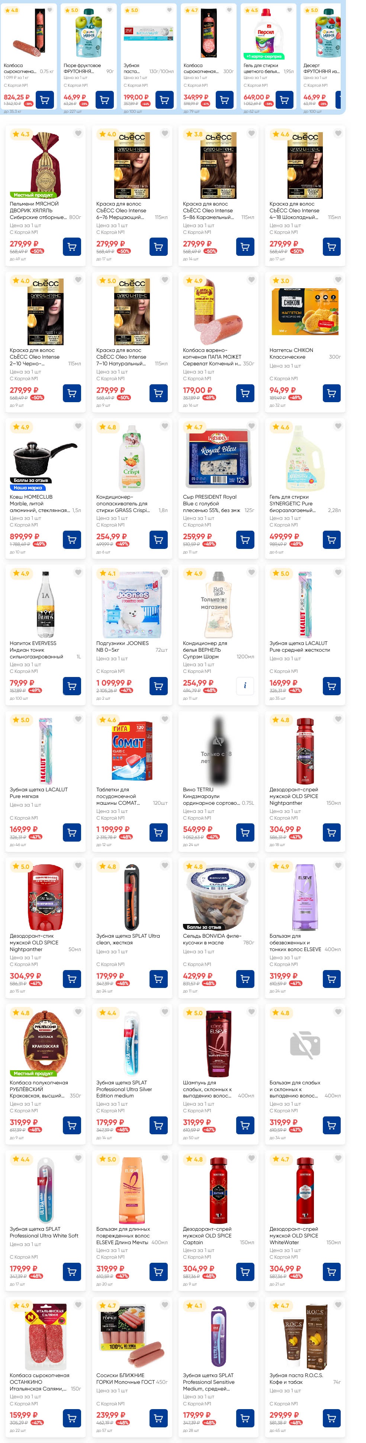The width and height of the screenshot is (366, 1443).
Task: Add Зубная паста R.O.C.S. to cart
Action: [x=331, y=1418]
